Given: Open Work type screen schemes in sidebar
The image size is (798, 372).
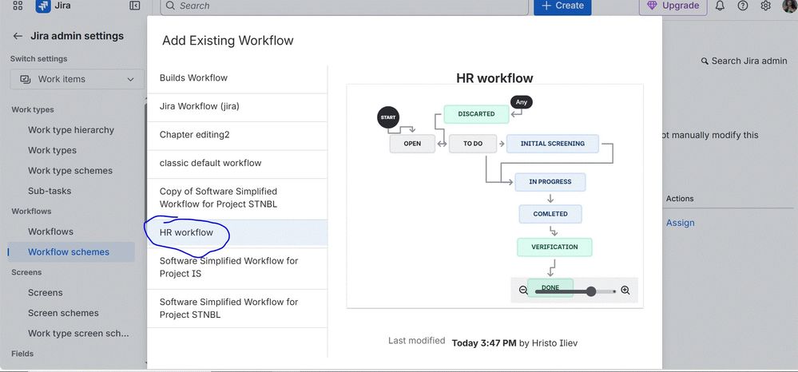Looking at the screenshot, I should click(78, 334).
